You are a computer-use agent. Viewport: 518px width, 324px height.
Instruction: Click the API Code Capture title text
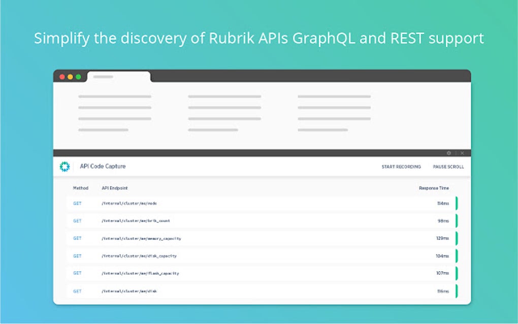point(103,166)
